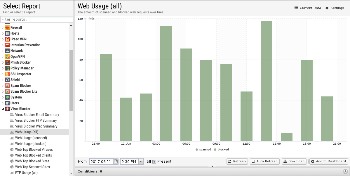350x176 pixels.
Task: Collapse the Virus Blocker tree node
Action: 3,109
